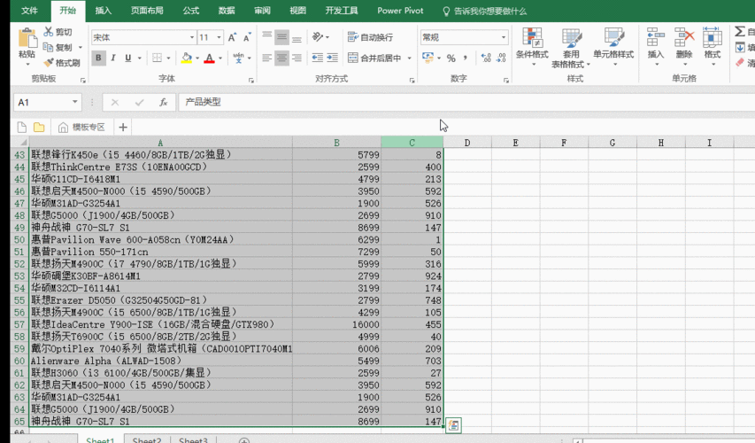The width and height of the screenshot is (755, 443).
Task: Open Power Pivot tab
Action: click(400, 11)
